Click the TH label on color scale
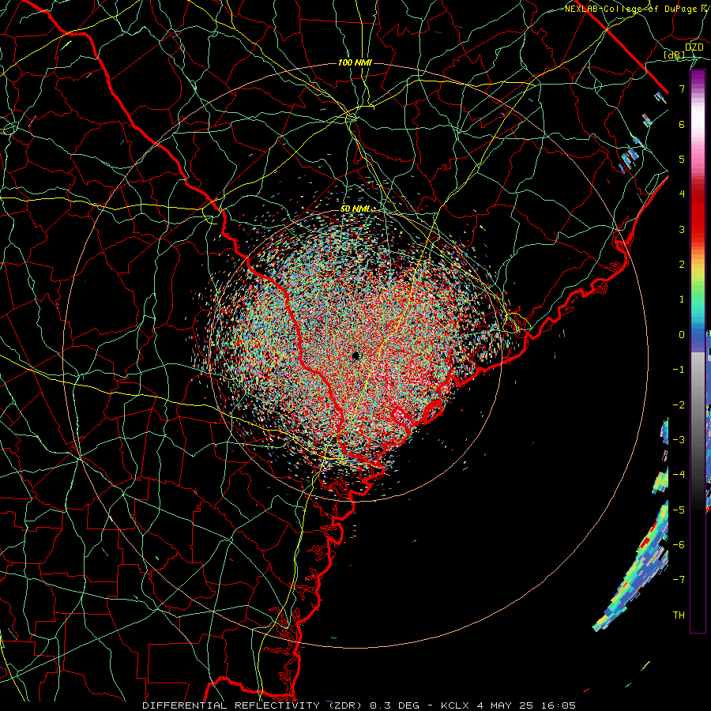This screenshot has width=711, height=711. click(679, 615)
